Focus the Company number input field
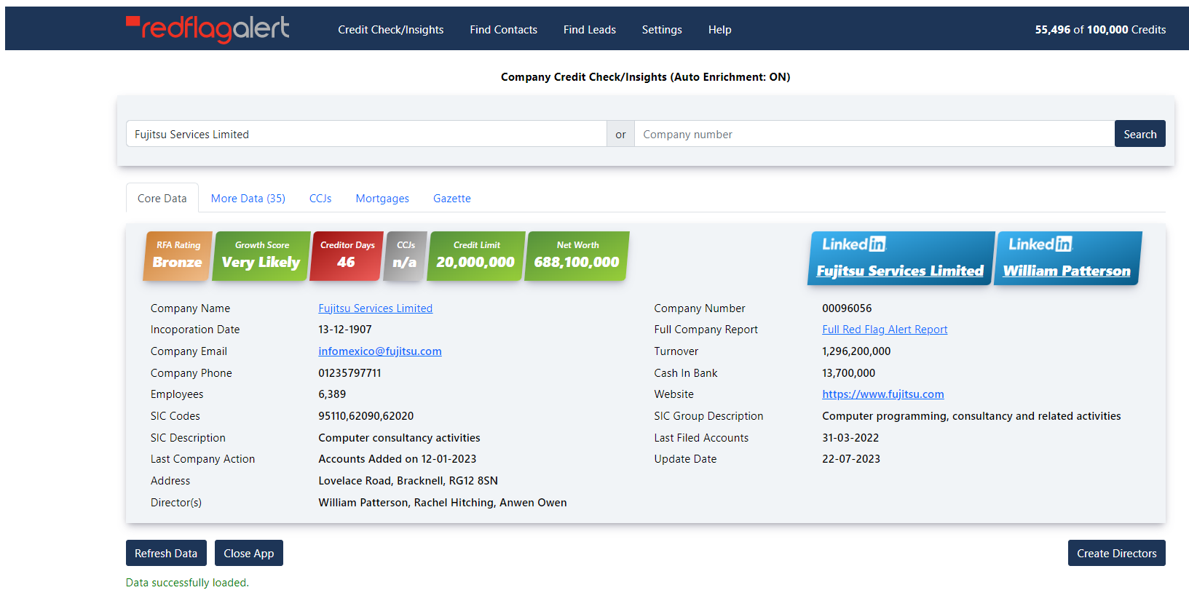 [874, 134]
